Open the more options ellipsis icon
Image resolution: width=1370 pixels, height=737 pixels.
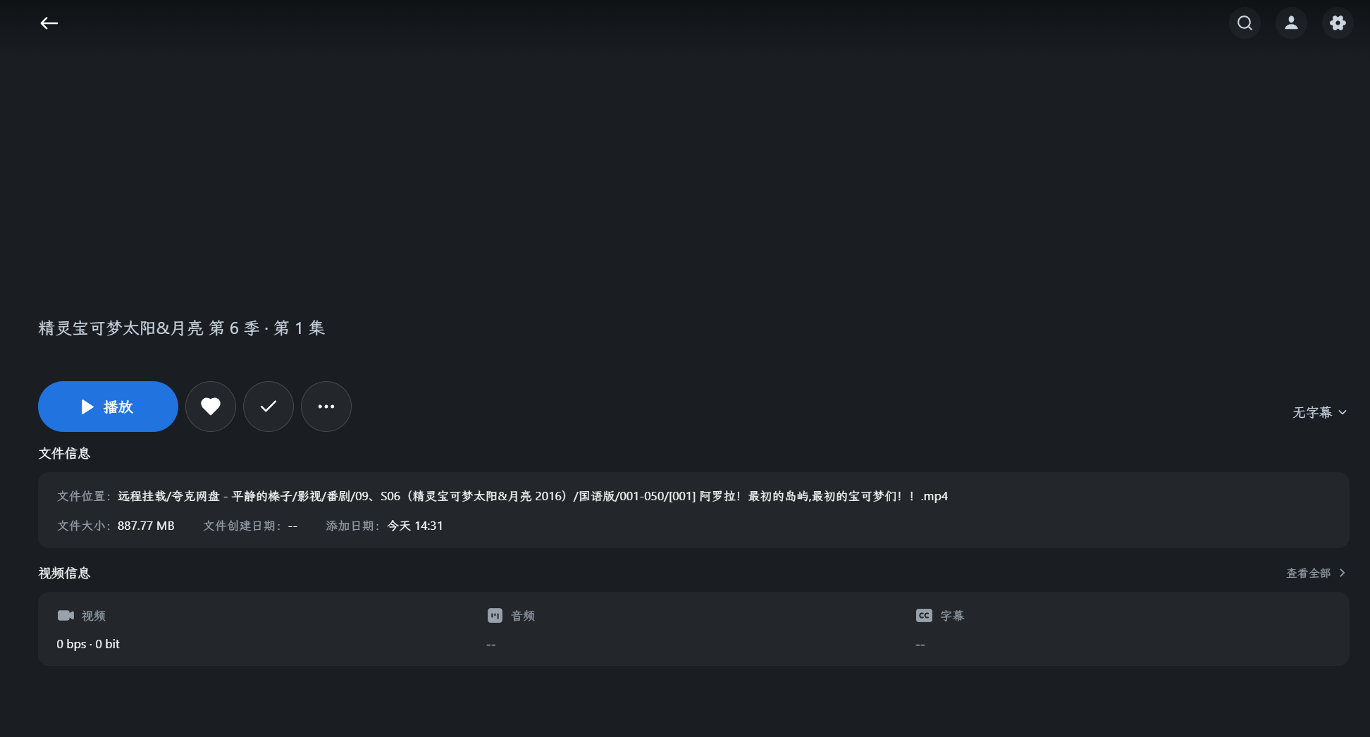326,407
